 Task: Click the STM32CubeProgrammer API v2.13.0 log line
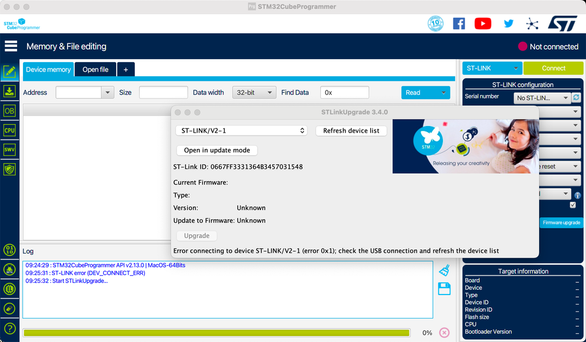pyautogui.click(x=106, y=265)
